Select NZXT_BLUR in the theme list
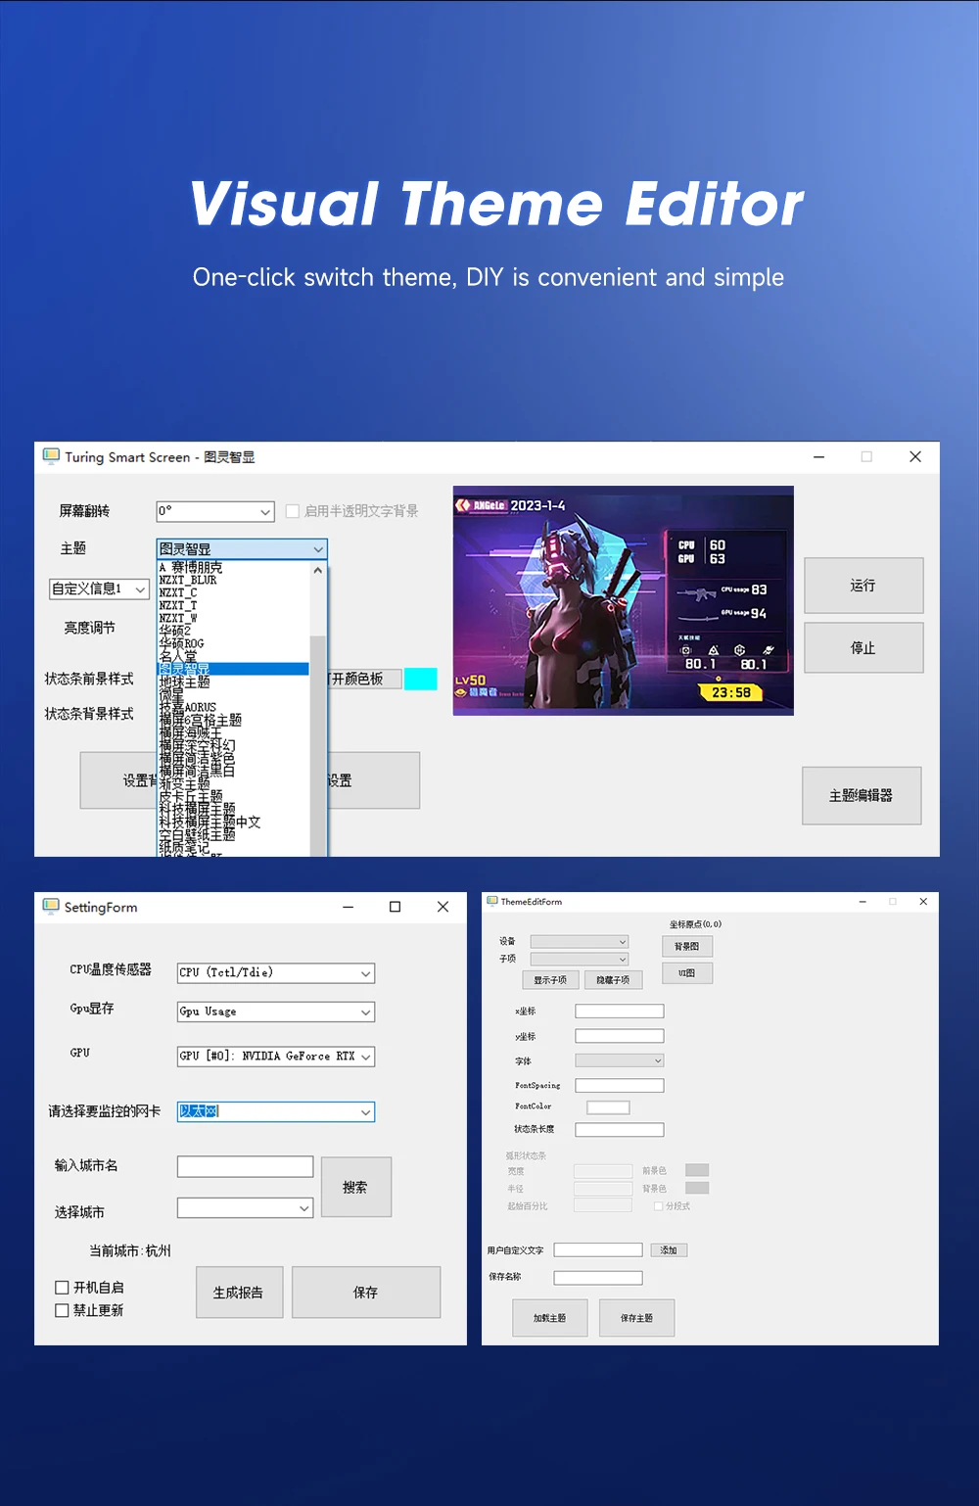 click(x=233, y=580)
